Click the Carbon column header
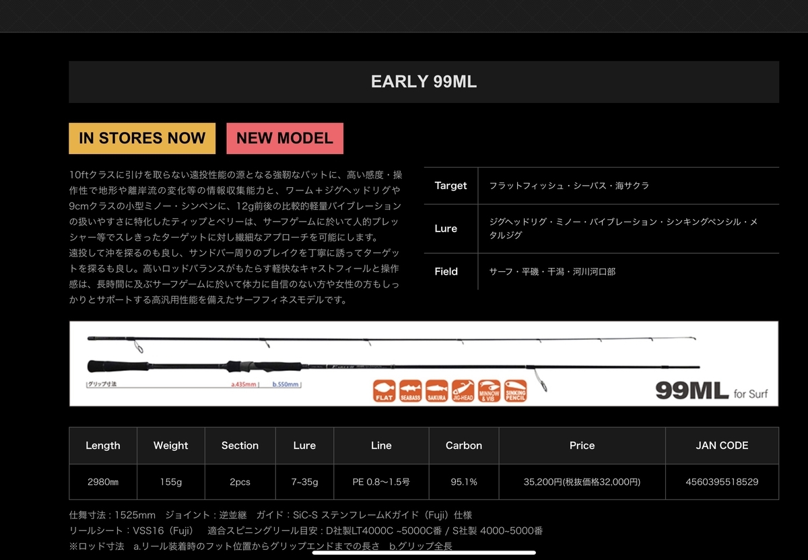 tap(464, 446)
